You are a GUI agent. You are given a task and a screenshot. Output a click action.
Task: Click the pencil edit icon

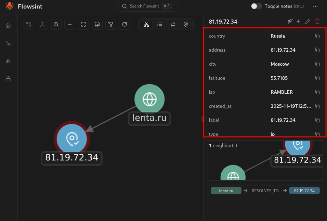(308, 22)
